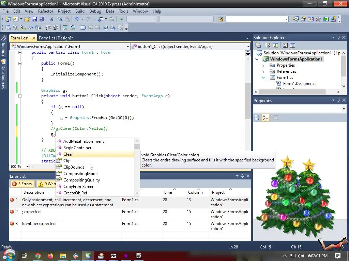Screen dimensions: 349x261
Task: Click the Save All toolbar icon
Action: (x=42, y=19)
